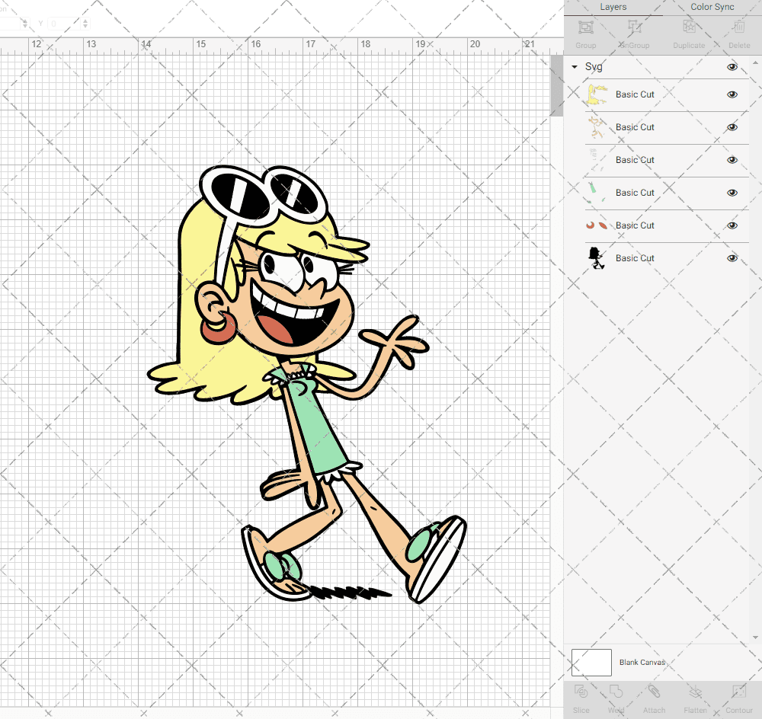Click the Svg group name

tap(594, 67)
